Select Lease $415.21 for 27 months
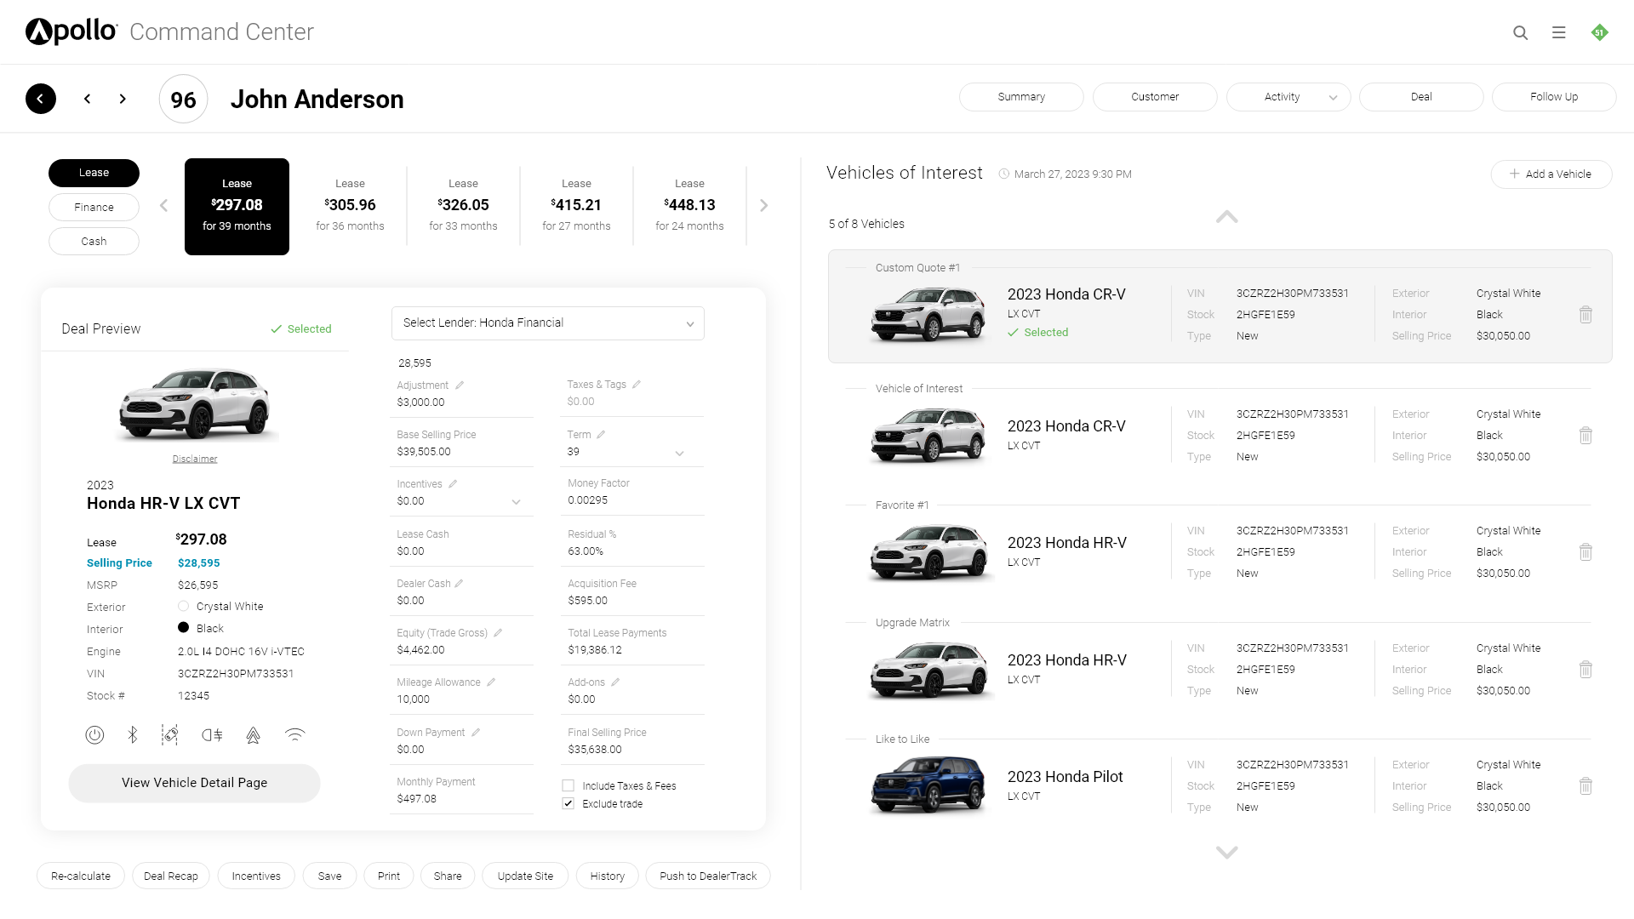This screenshot has width=1634, height=919. pyautogui.click(x=576, y=205)
